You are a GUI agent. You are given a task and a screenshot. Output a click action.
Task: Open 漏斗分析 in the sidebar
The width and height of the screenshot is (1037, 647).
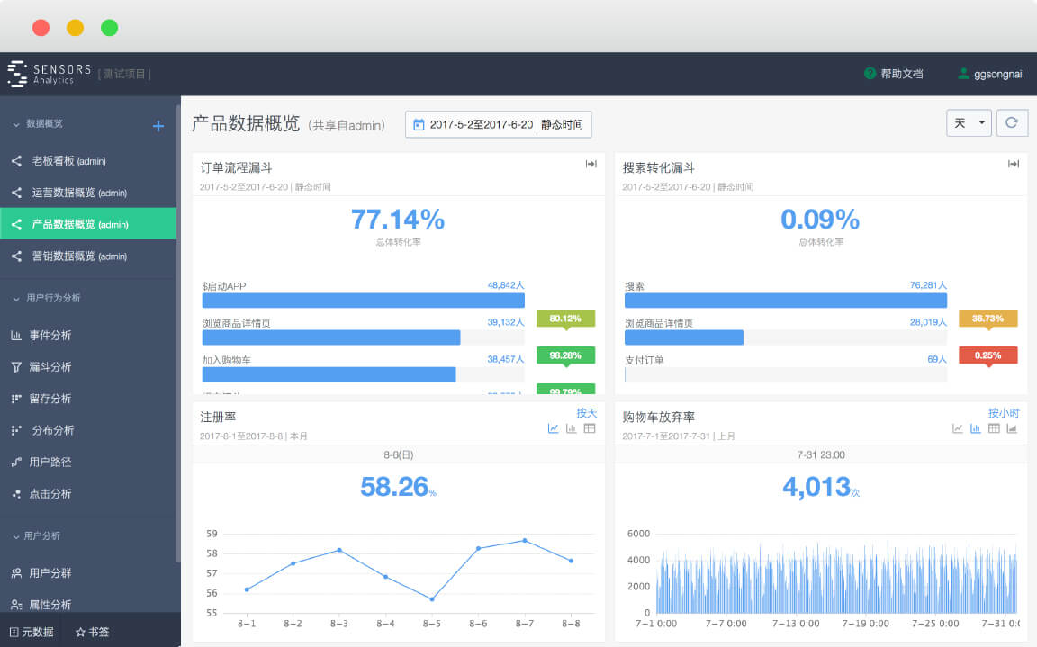point(50,367)
